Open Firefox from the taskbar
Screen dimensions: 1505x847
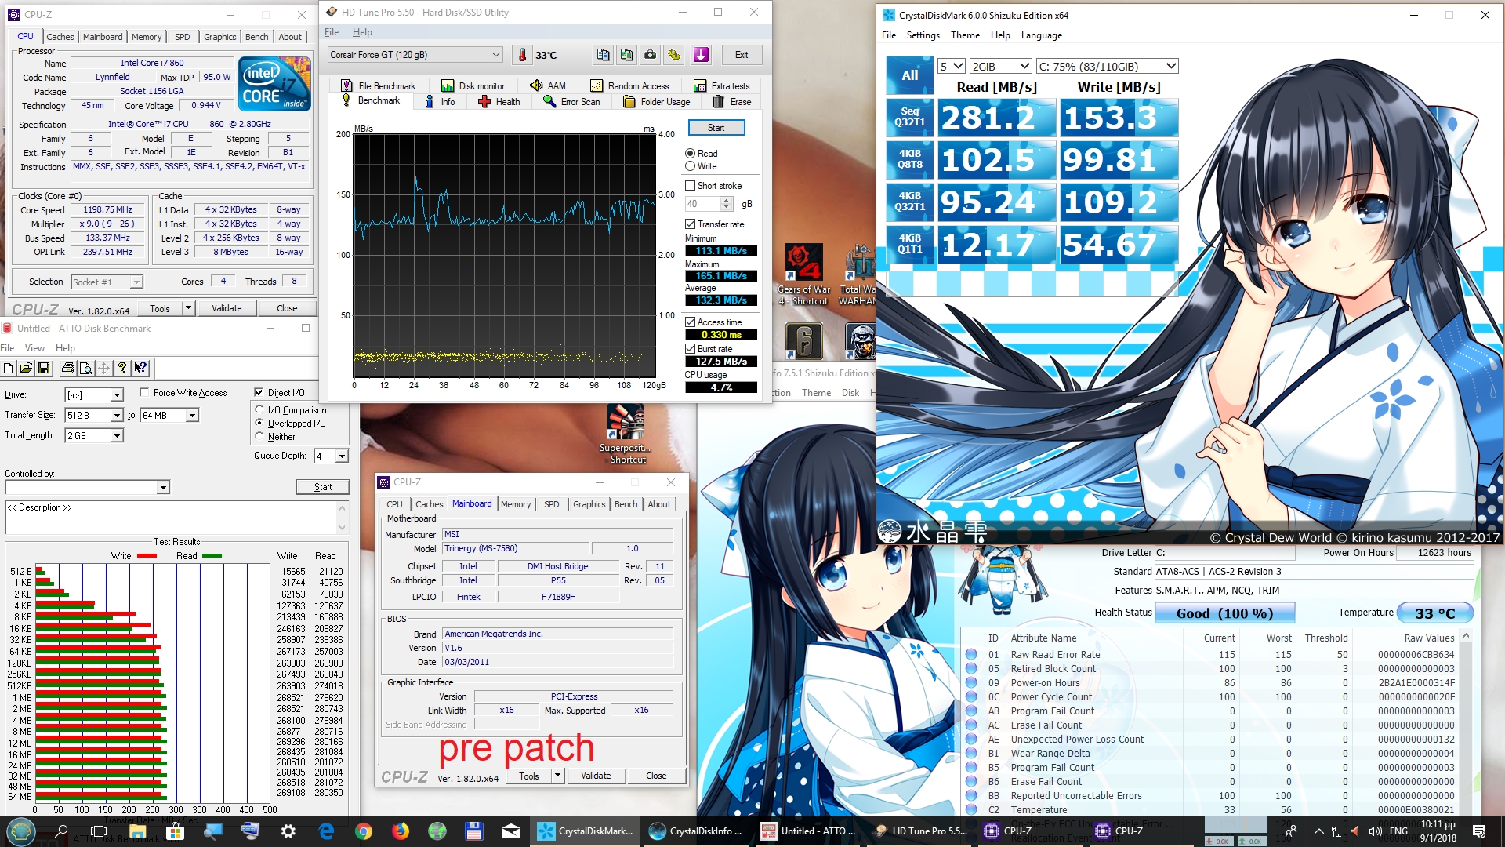coord(401,831)
